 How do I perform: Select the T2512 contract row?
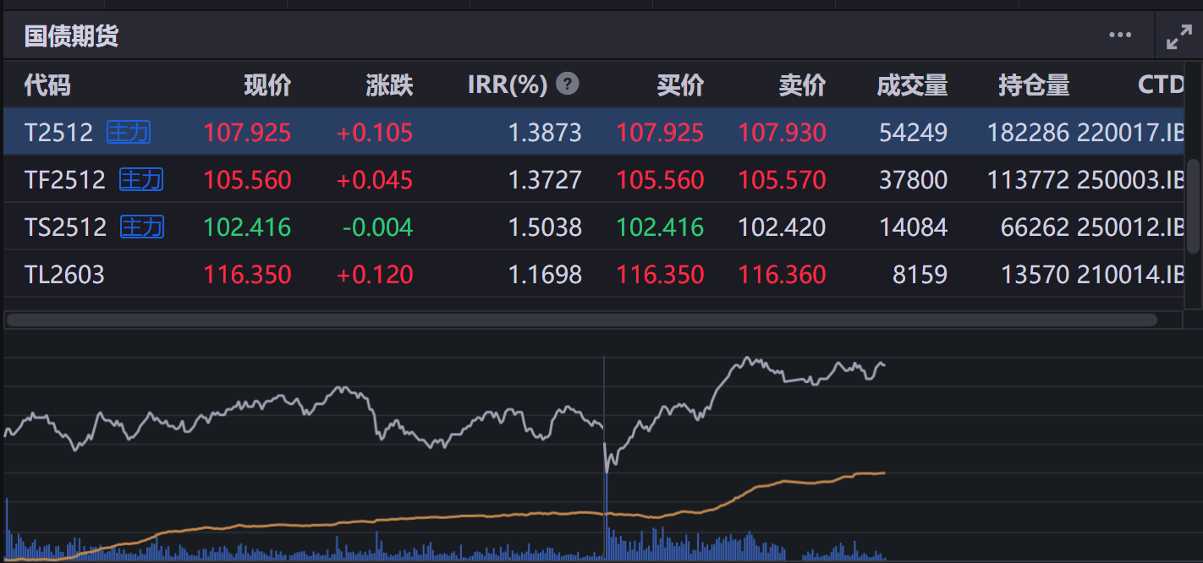coord(593,132)
